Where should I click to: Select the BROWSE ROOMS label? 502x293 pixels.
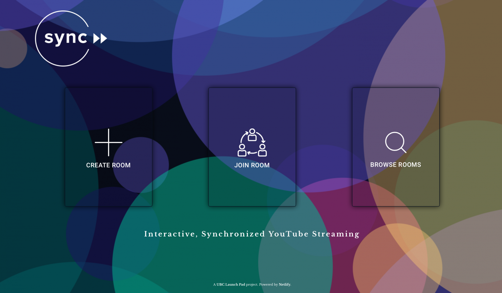(396, 165)
